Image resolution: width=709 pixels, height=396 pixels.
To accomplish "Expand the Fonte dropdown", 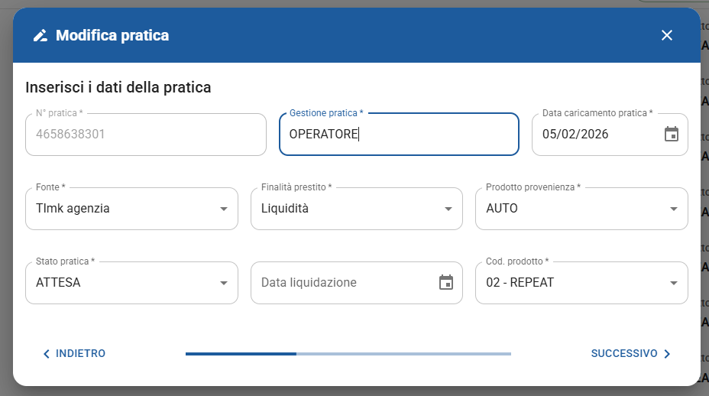I will (x=223, y=209).
